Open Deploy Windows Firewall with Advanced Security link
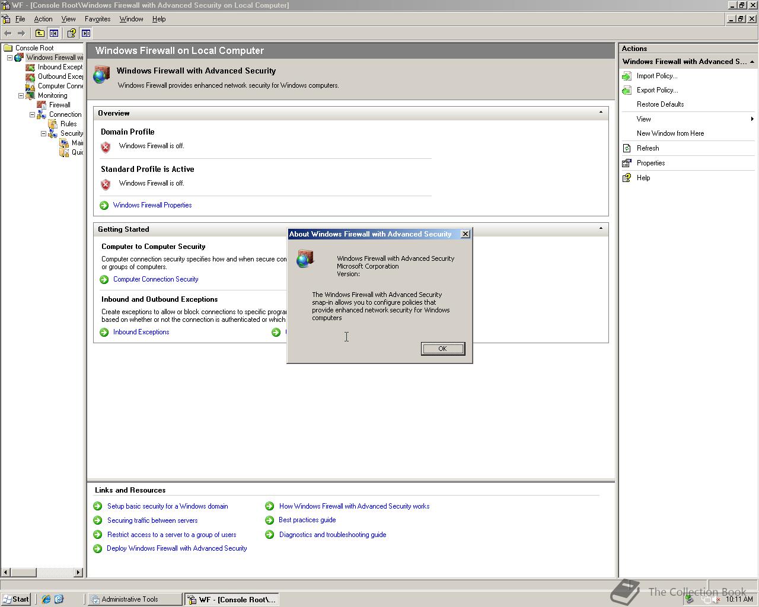Image resolution: width=759 pixels, height=607 pixels. [x=177, y=548]
